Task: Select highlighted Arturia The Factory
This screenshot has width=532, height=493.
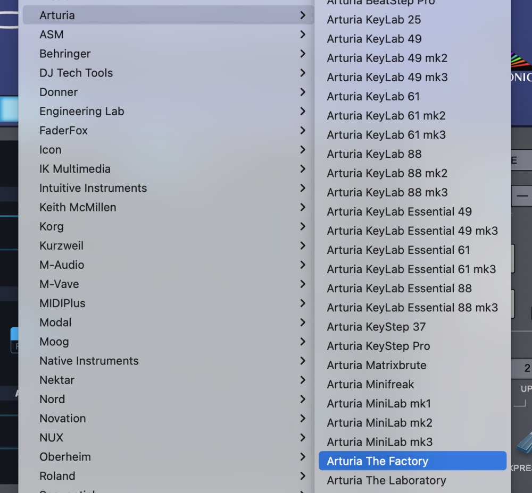Action: (413, 461)
